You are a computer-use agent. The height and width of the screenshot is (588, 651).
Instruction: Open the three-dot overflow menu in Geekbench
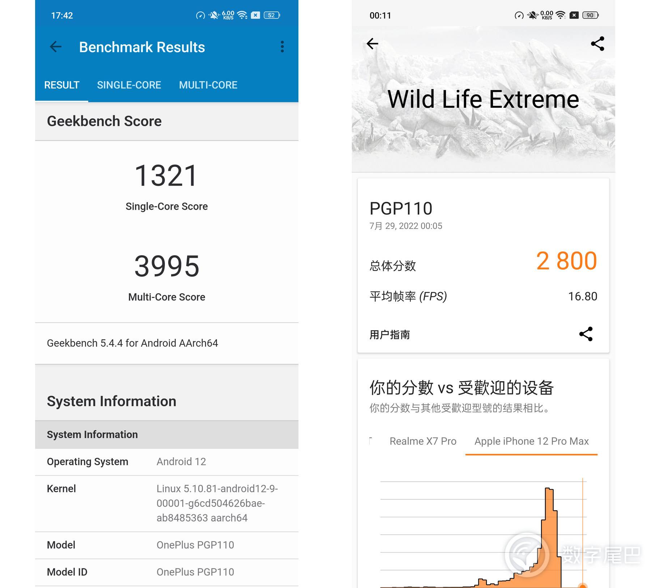pos(282,47)
